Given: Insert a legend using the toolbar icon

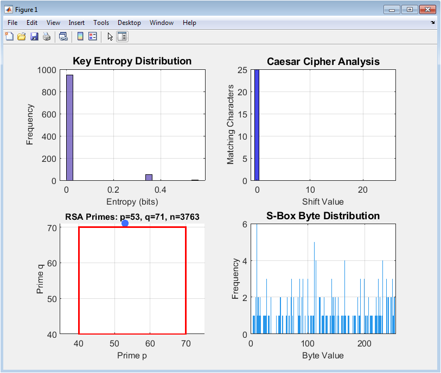Looking at the screenshot, I should point(92,37).
